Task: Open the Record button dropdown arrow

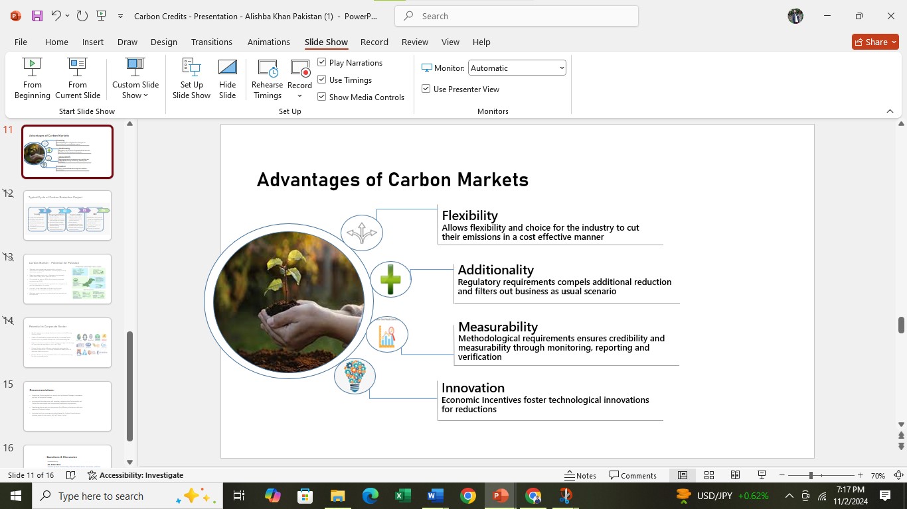Action: [299, 96]
